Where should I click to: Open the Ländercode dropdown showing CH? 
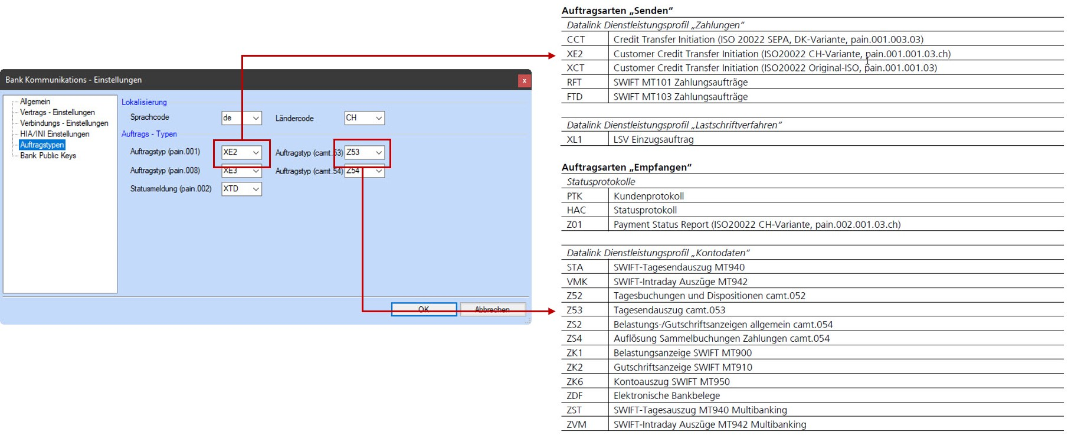(x=378, y=118)
